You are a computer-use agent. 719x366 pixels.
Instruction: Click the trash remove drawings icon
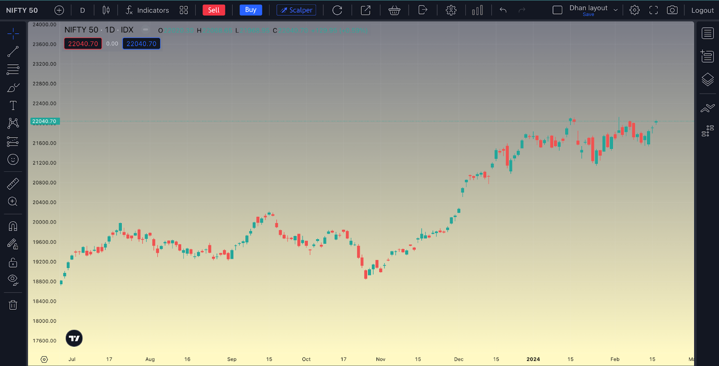coord(13,305)
